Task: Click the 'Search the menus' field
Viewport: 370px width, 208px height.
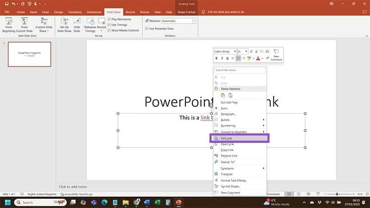Action: point(240,70)
